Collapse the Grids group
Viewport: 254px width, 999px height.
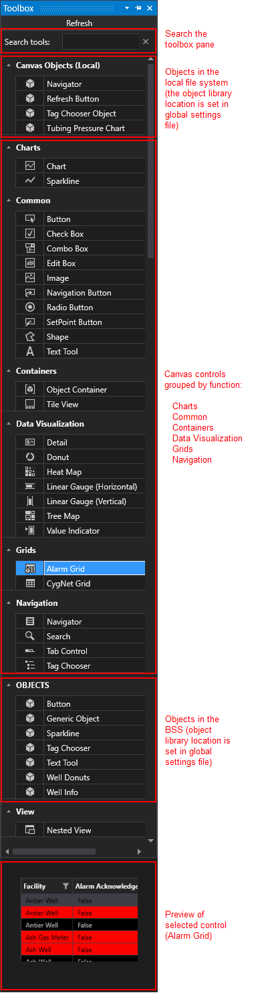(x=8, y=550)
